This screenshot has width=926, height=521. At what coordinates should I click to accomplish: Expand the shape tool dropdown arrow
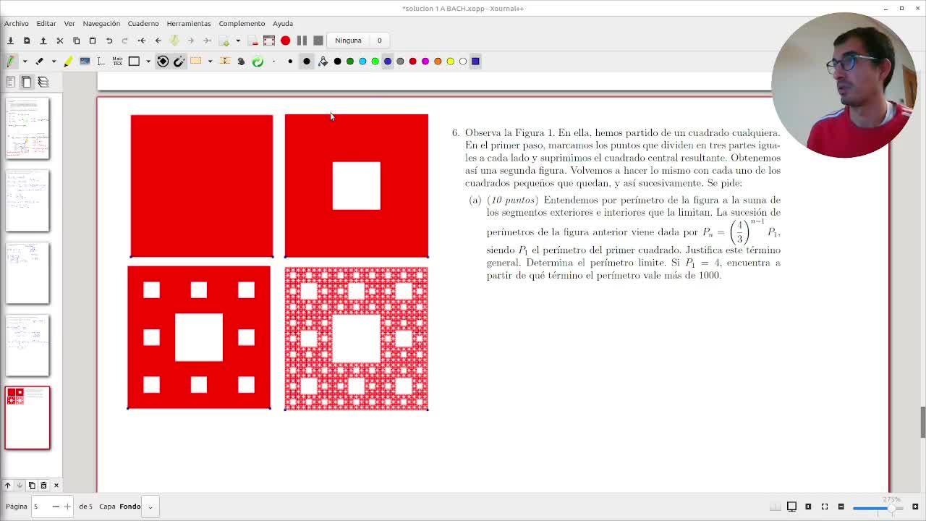pos(148,62)
